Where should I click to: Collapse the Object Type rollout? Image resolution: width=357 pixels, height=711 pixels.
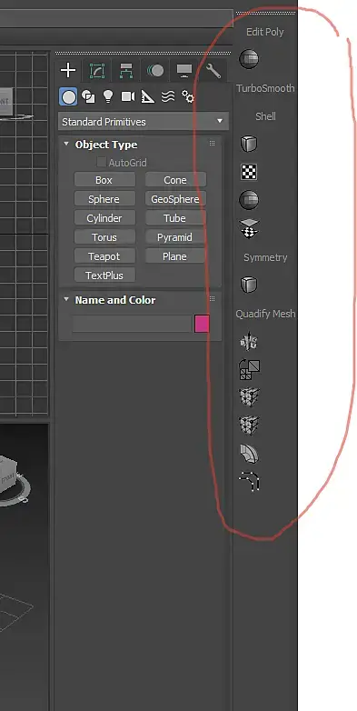tap(66, 145)
